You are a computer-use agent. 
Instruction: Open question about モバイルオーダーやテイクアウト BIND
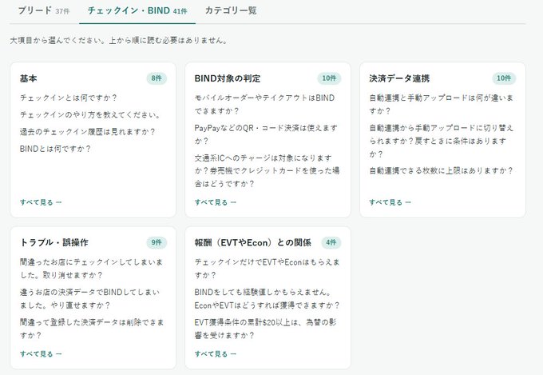pos(264,105)
